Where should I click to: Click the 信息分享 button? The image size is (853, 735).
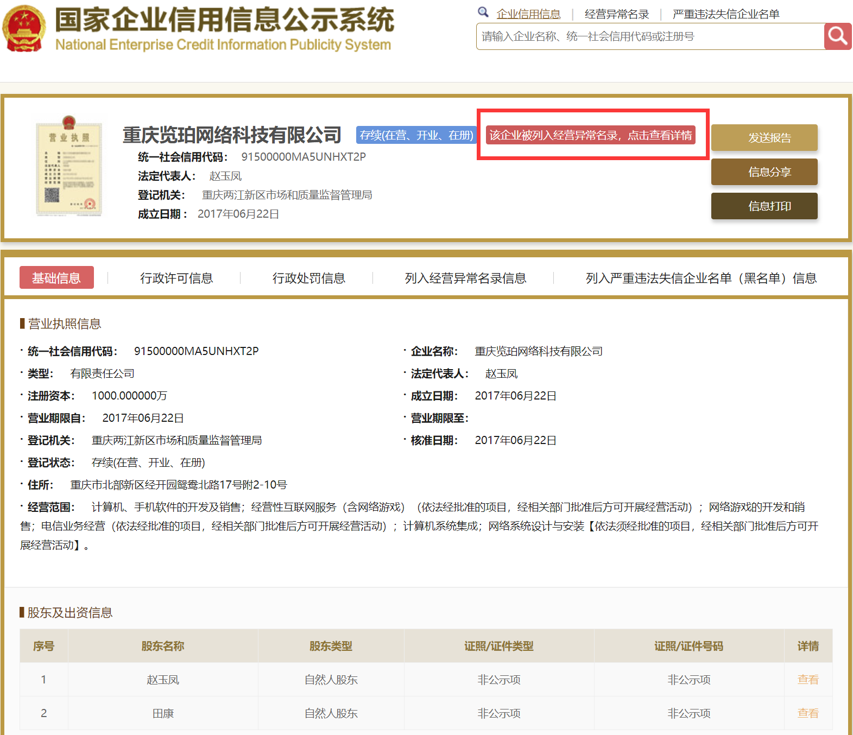click(764, 172)
